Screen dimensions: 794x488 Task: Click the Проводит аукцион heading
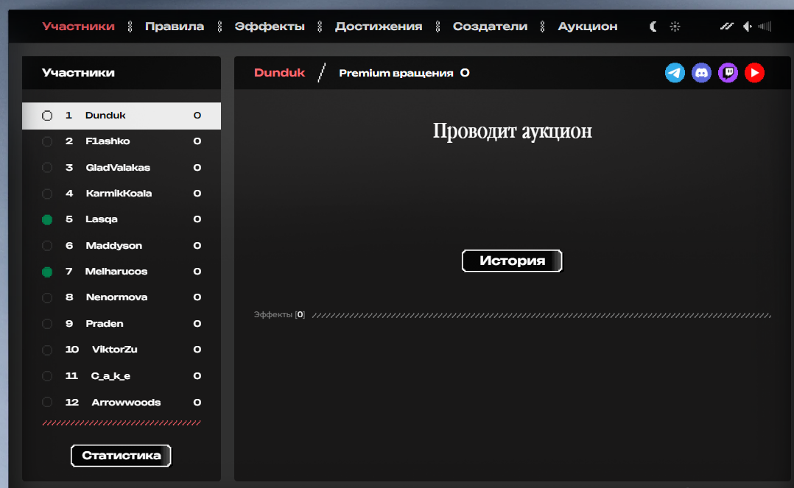pos(512,131)
